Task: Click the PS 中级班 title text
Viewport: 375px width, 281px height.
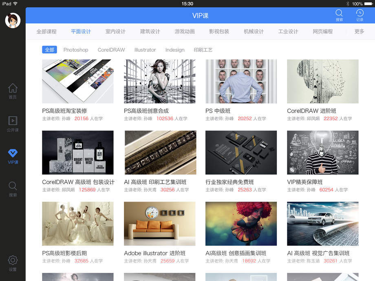Action: point(218,111)
